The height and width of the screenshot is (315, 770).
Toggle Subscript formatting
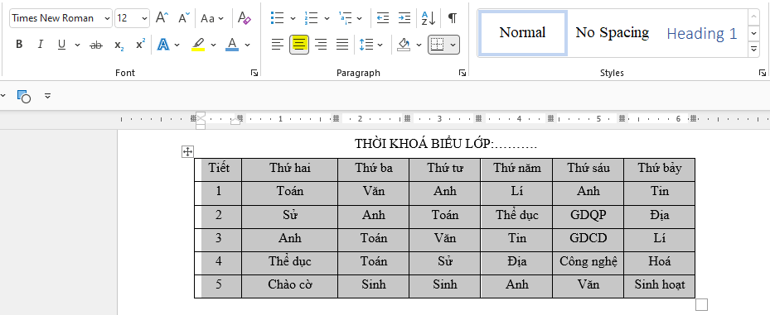(x=119, y=45)
